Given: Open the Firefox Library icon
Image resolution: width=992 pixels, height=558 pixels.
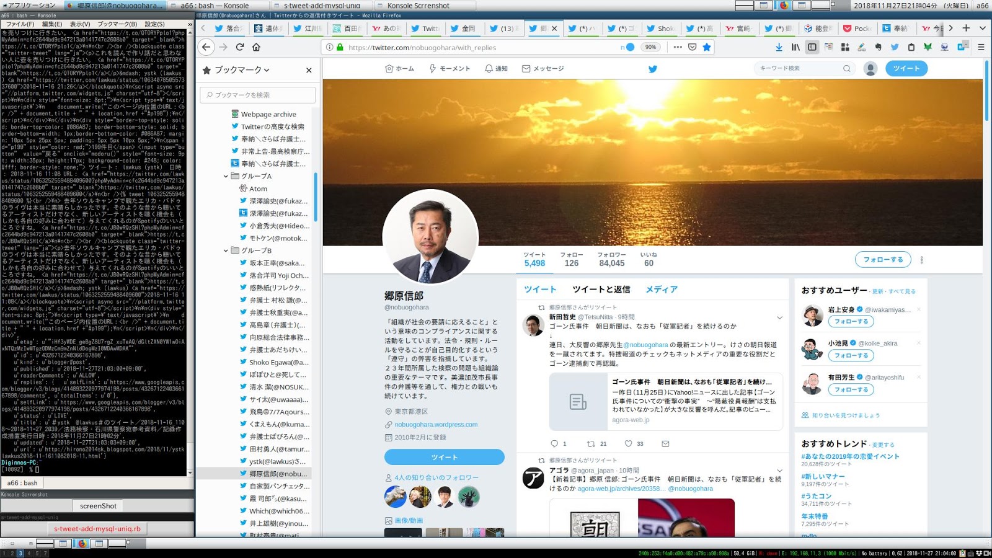Looking at the screenshot, I should tap(795, 47).
